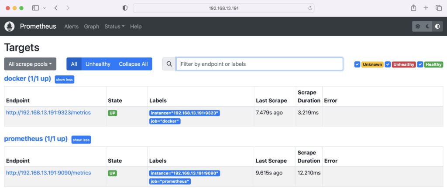Reload the page with refresh icon
Image resolution: width=447 pixels, height=188 pixels.
click(310, 8)
